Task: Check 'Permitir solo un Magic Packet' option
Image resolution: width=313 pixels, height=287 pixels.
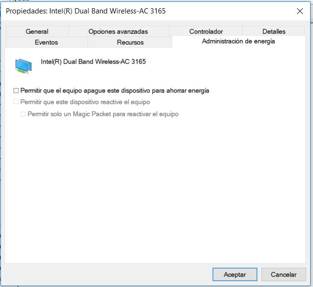Action: click(23, 114)
